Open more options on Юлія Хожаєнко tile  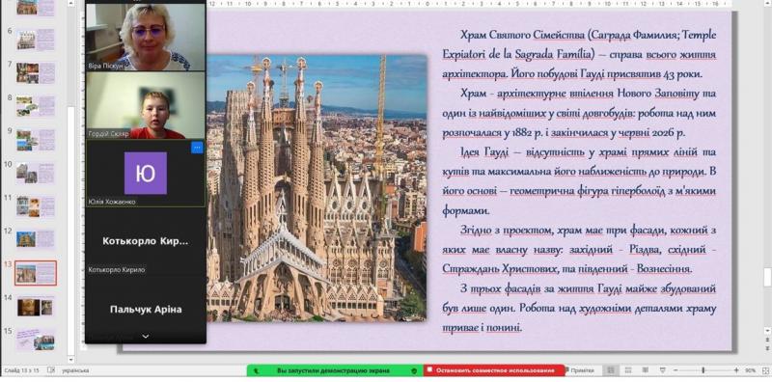coord(197,148)
